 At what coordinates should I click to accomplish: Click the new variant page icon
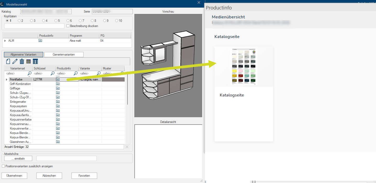point(8,61)
